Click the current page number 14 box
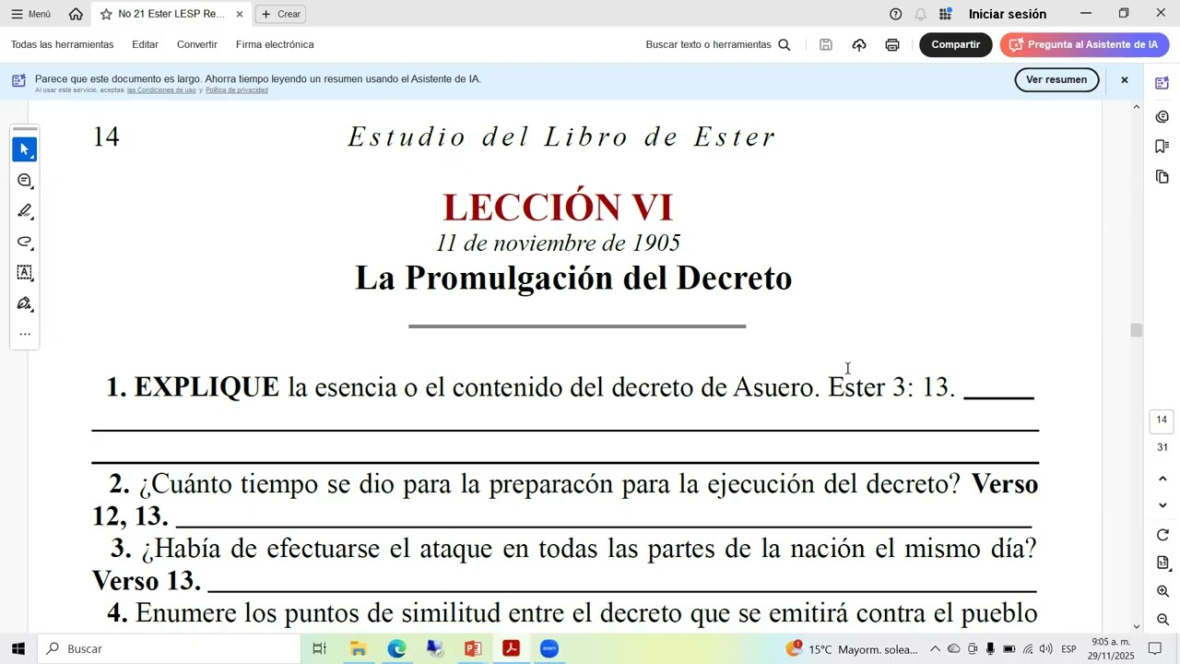Screen dimensions: 1180x664 click(x=1162, y=421)
